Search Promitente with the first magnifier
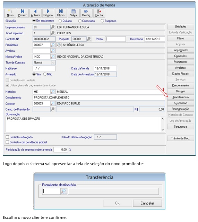The image size is (198, 222). pyautogui.click(x=53, y=45)
